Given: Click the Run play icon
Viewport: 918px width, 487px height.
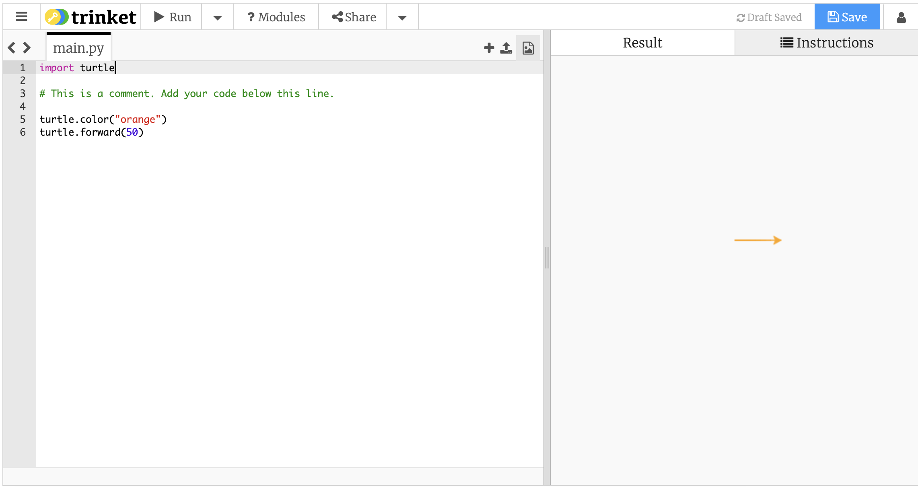Looking at the screenshot, I should [x=159, y=17].
